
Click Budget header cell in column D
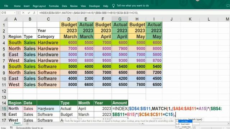(69, 25)
